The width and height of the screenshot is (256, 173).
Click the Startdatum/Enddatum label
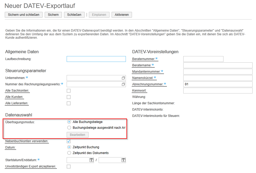(x=21, y=160)
